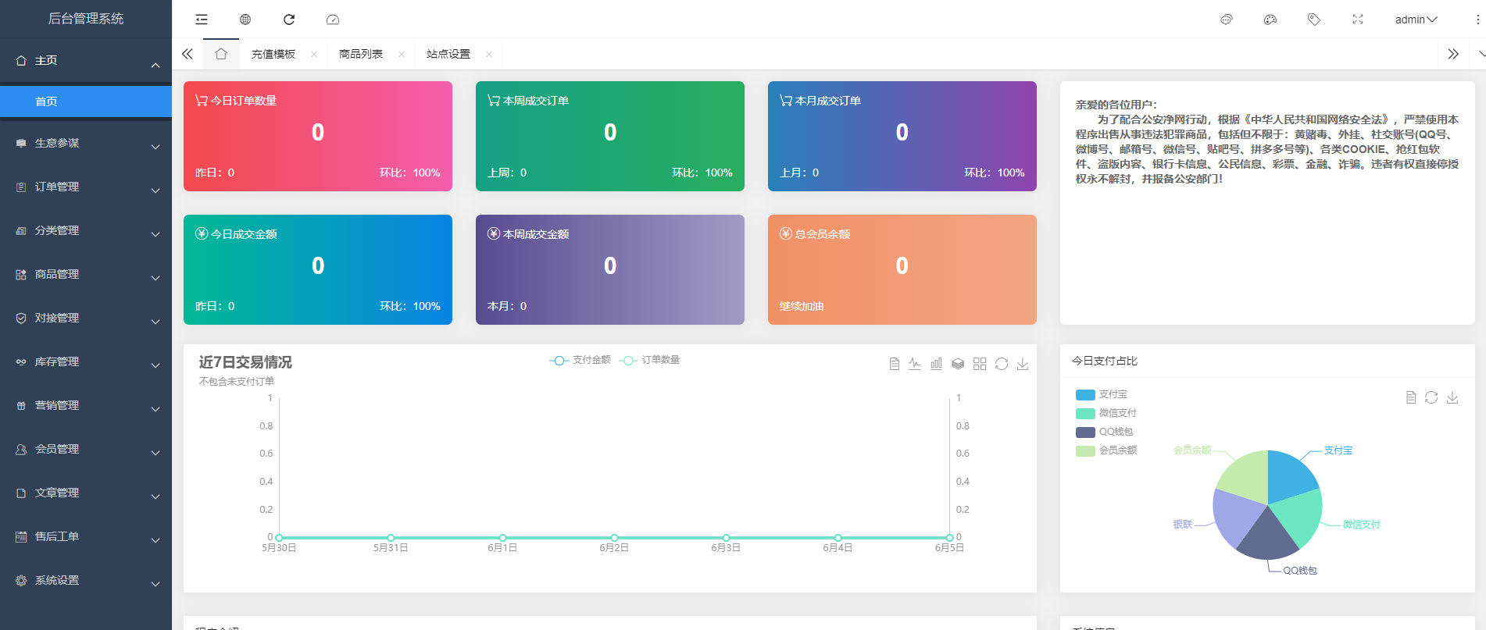Expand the 对接管理 sidebar menu
Image resolution: width=1486 pixels, height=630 pixels.
(86, 318)
